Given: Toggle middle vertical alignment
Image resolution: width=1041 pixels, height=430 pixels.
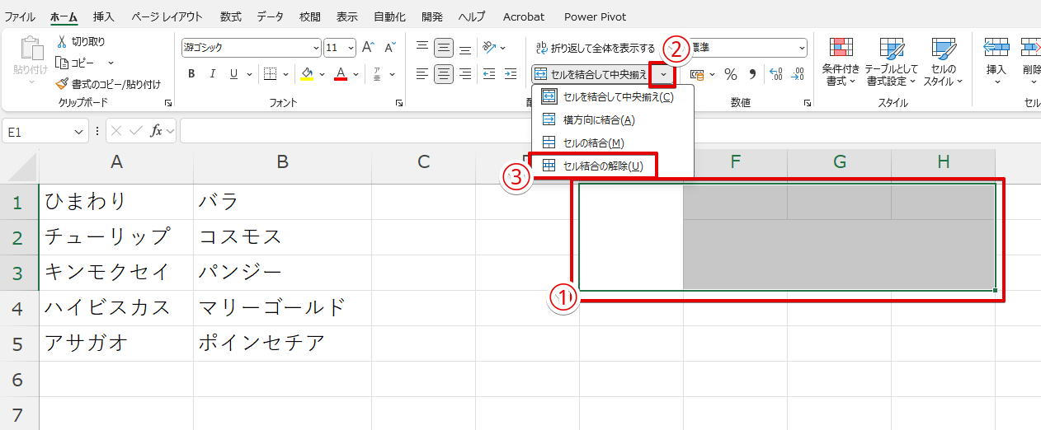Looking at the screenshot, I should click(x=444, y=48).
